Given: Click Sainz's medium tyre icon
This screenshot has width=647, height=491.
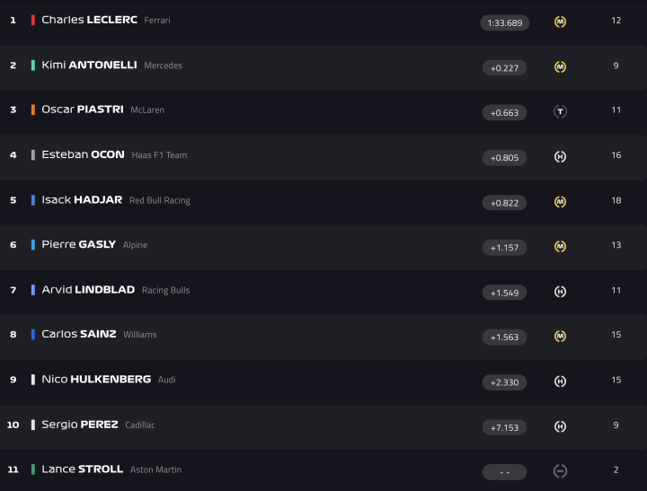Looking at the screenshot, I should pyautogui.click(x=560, y=337).
